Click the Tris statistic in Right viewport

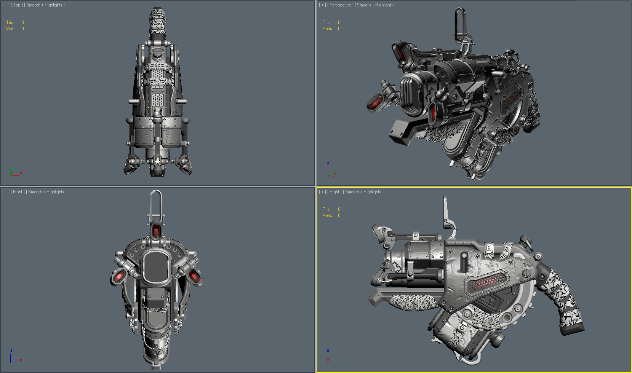tap(331, 209)
